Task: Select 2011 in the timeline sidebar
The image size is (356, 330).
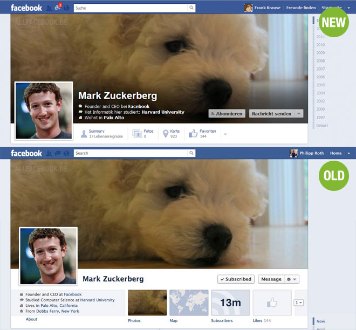Action: (320, 37)
